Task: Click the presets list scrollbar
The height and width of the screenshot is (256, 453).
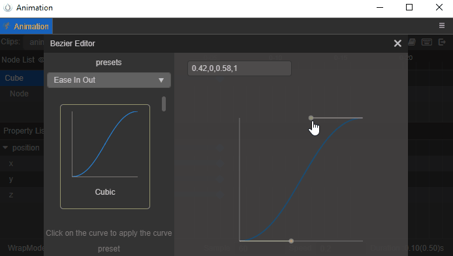Action: (164, 104)
